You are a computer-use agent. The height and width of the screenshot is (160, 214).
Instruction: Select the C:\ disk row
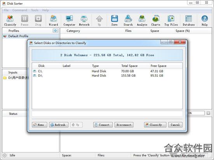[107, 71]
